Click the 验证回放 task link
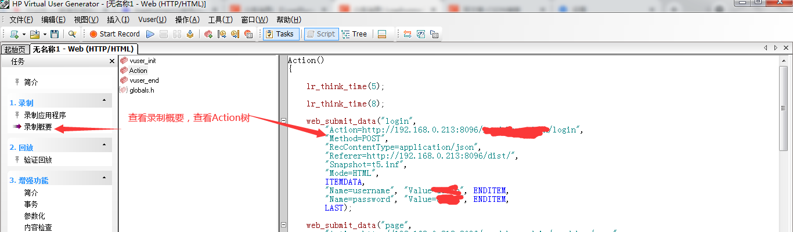Image resolution: width=793 pixels, height=232 pixels. 38,160
